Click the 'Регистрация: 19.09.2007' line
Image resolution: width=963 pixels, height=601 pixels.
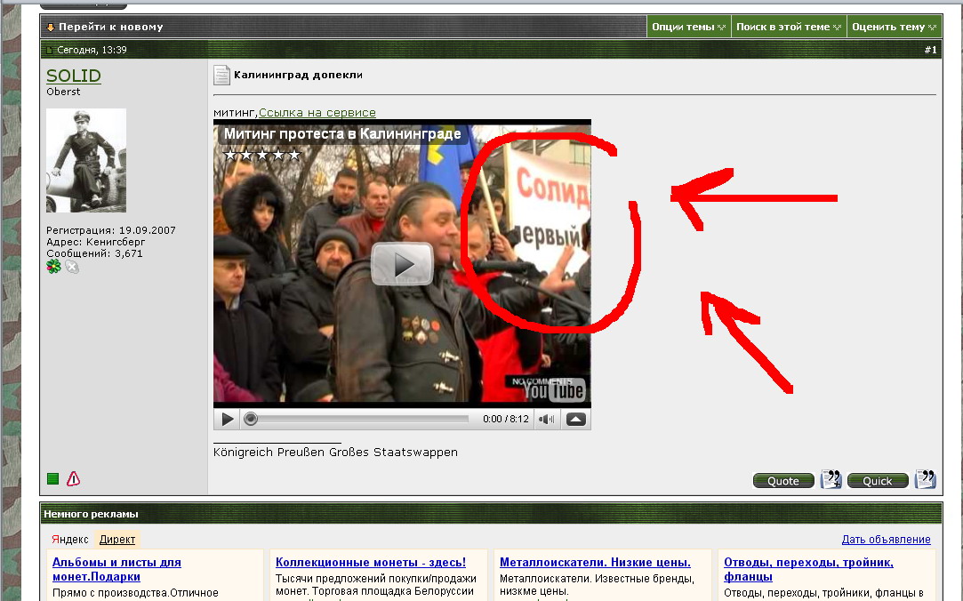[x=111, y=230]
